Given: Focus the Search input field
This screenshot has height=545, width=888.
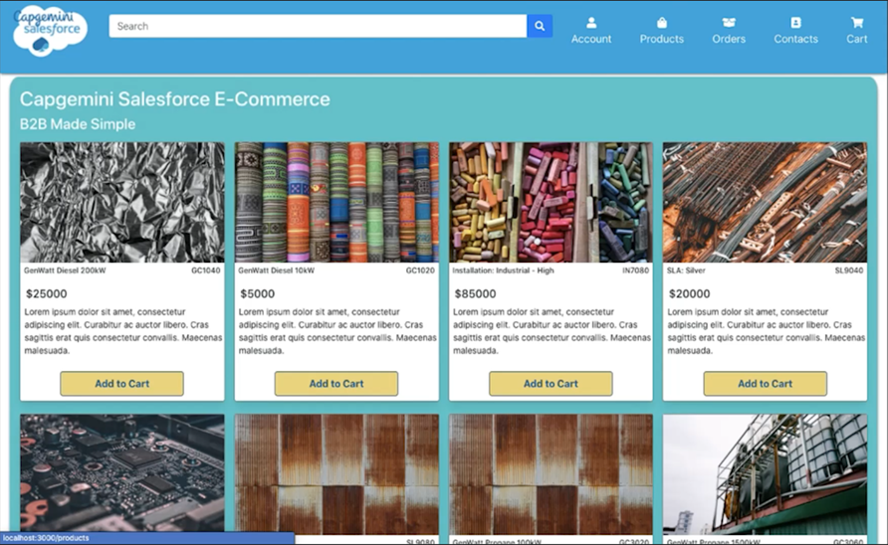Looking at the screenshot, I should click(x=318, y=26).
